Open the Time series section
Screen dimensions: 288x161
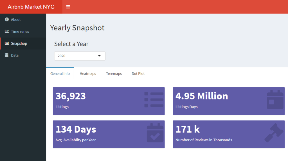[20, 32]
